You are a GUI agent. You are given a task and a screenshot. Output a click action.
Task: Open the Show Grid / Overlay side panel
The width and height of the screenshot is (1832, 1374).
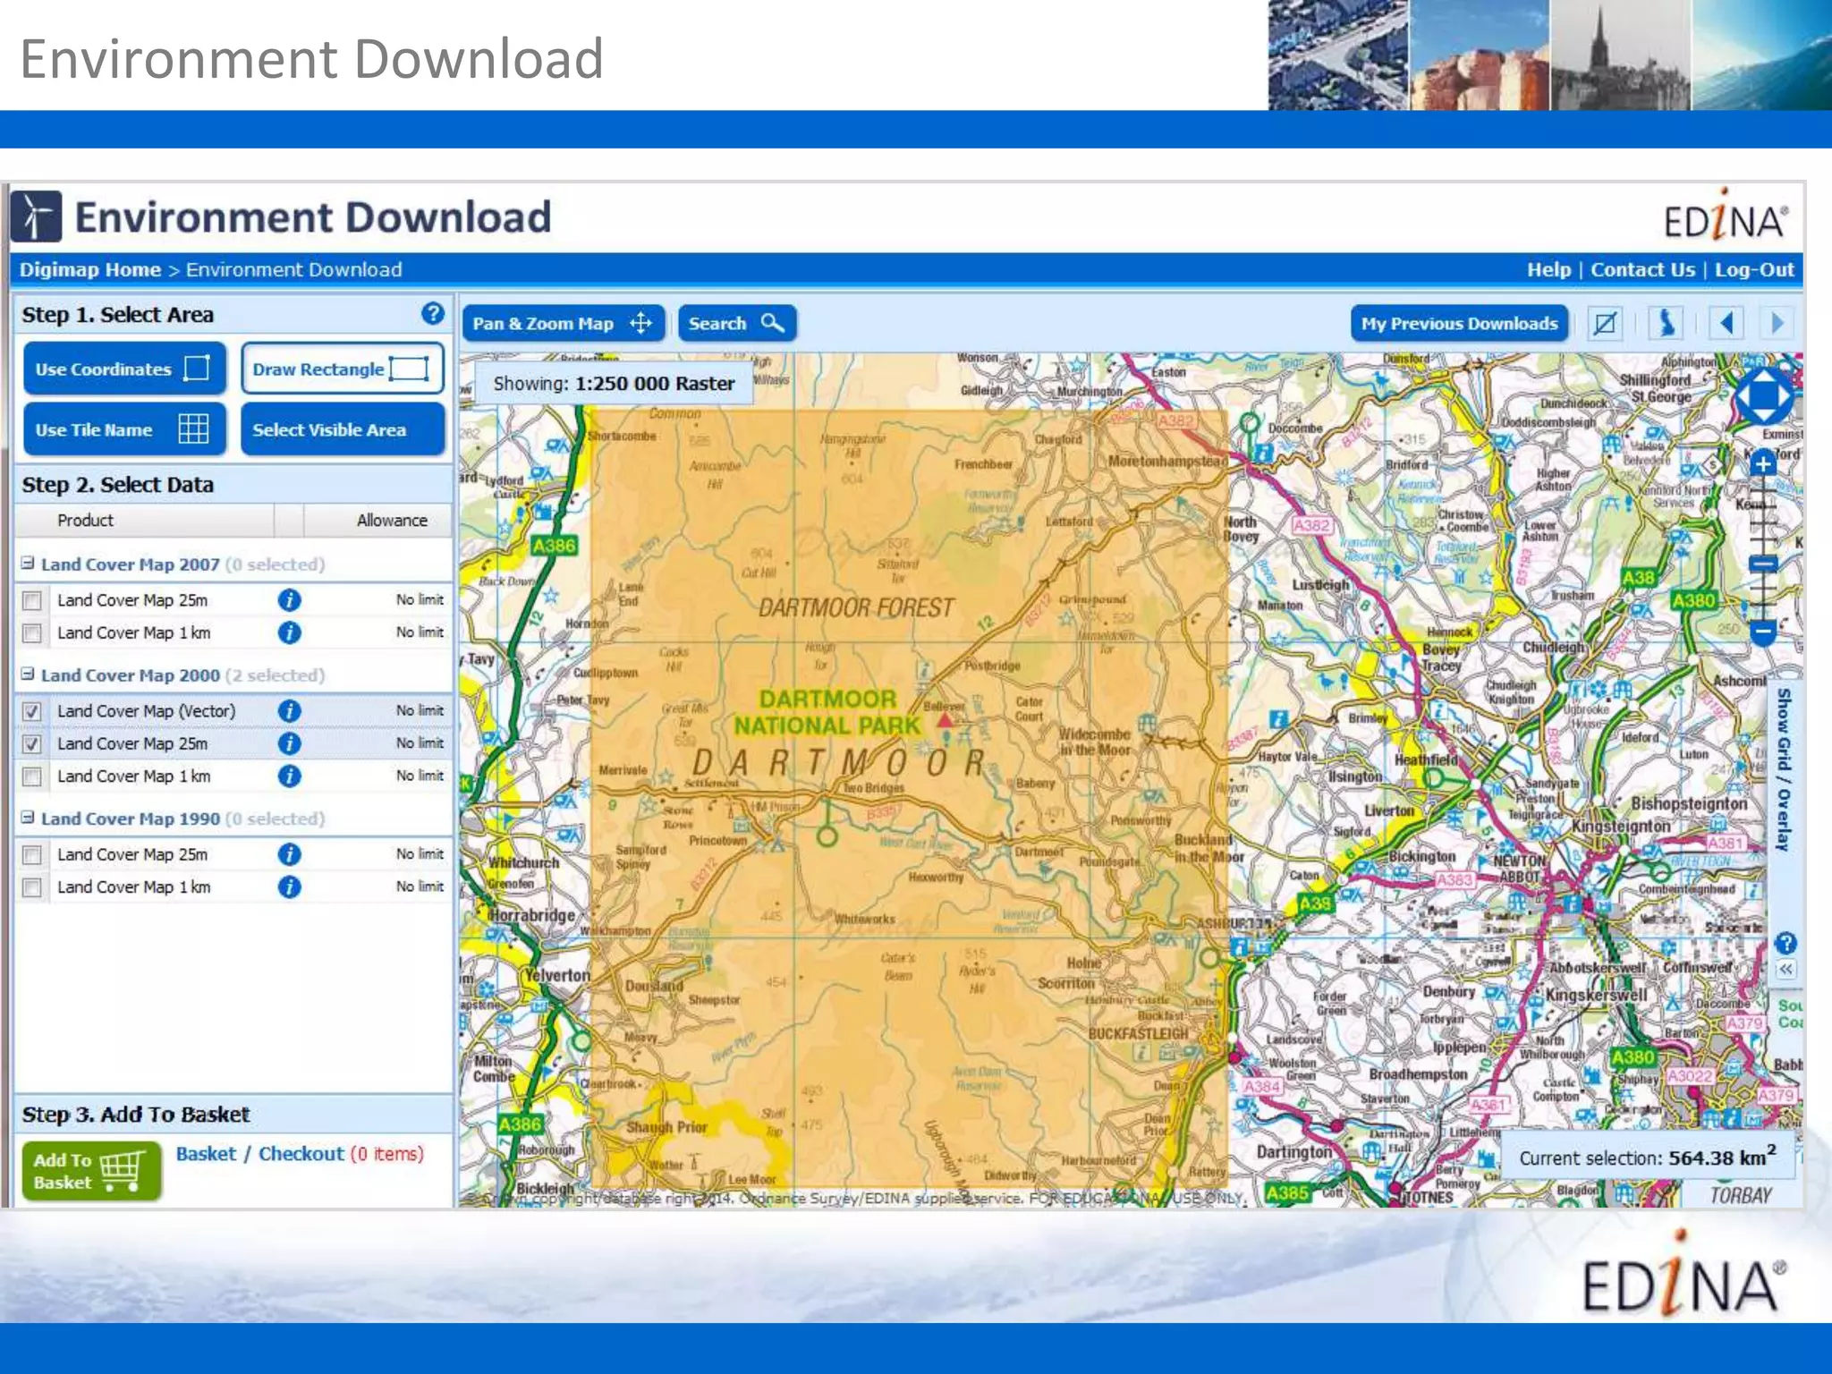point(1784,769)
